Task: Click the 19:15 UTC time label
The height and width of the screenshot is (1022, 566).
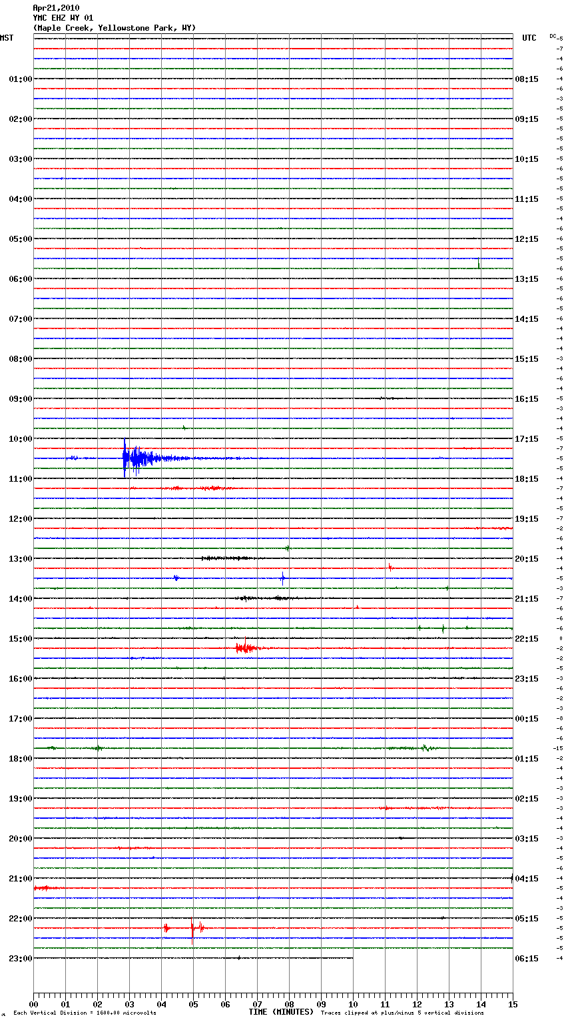Action: click(x=527, y=519)
